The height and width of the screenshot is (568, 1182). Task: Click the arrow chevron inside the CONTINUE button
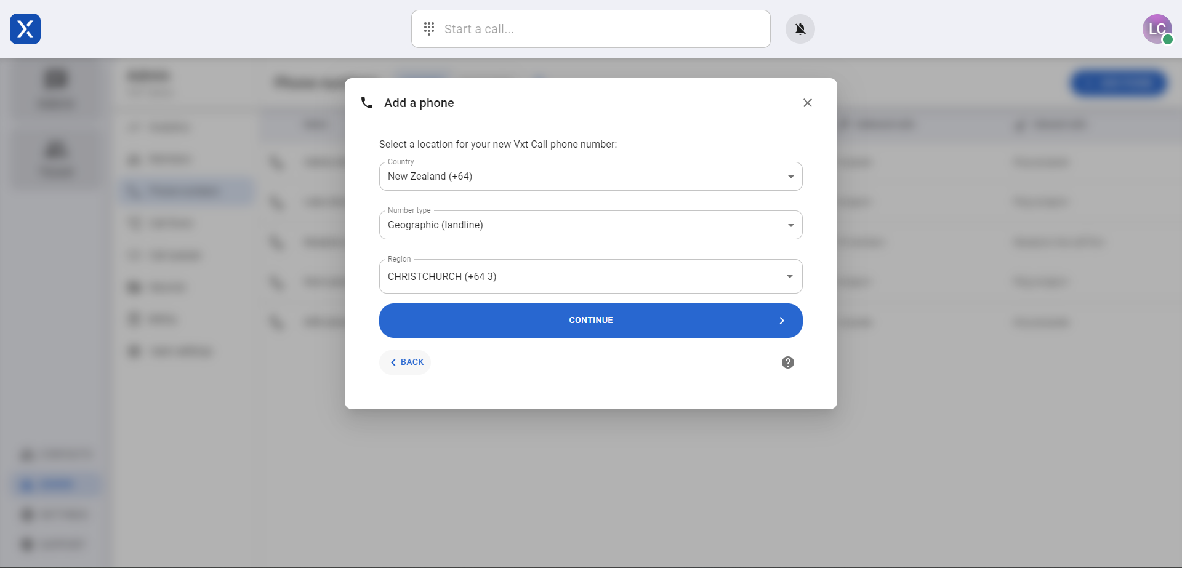coord(782,321)
